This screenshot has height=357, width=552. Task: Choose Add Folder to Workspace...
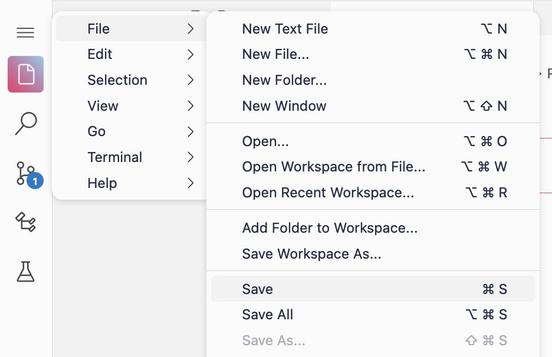pos(330,228)
